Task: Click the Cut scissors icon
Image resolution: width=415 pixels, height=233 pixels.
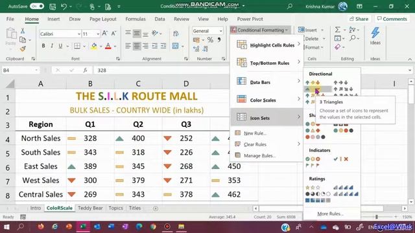Action: click(23, 31)
